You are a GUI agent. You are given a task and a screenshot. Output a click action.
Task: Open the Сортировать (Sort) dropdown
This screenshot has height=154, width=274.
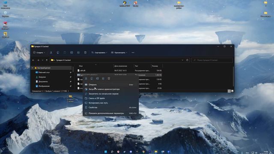point(99,53)
